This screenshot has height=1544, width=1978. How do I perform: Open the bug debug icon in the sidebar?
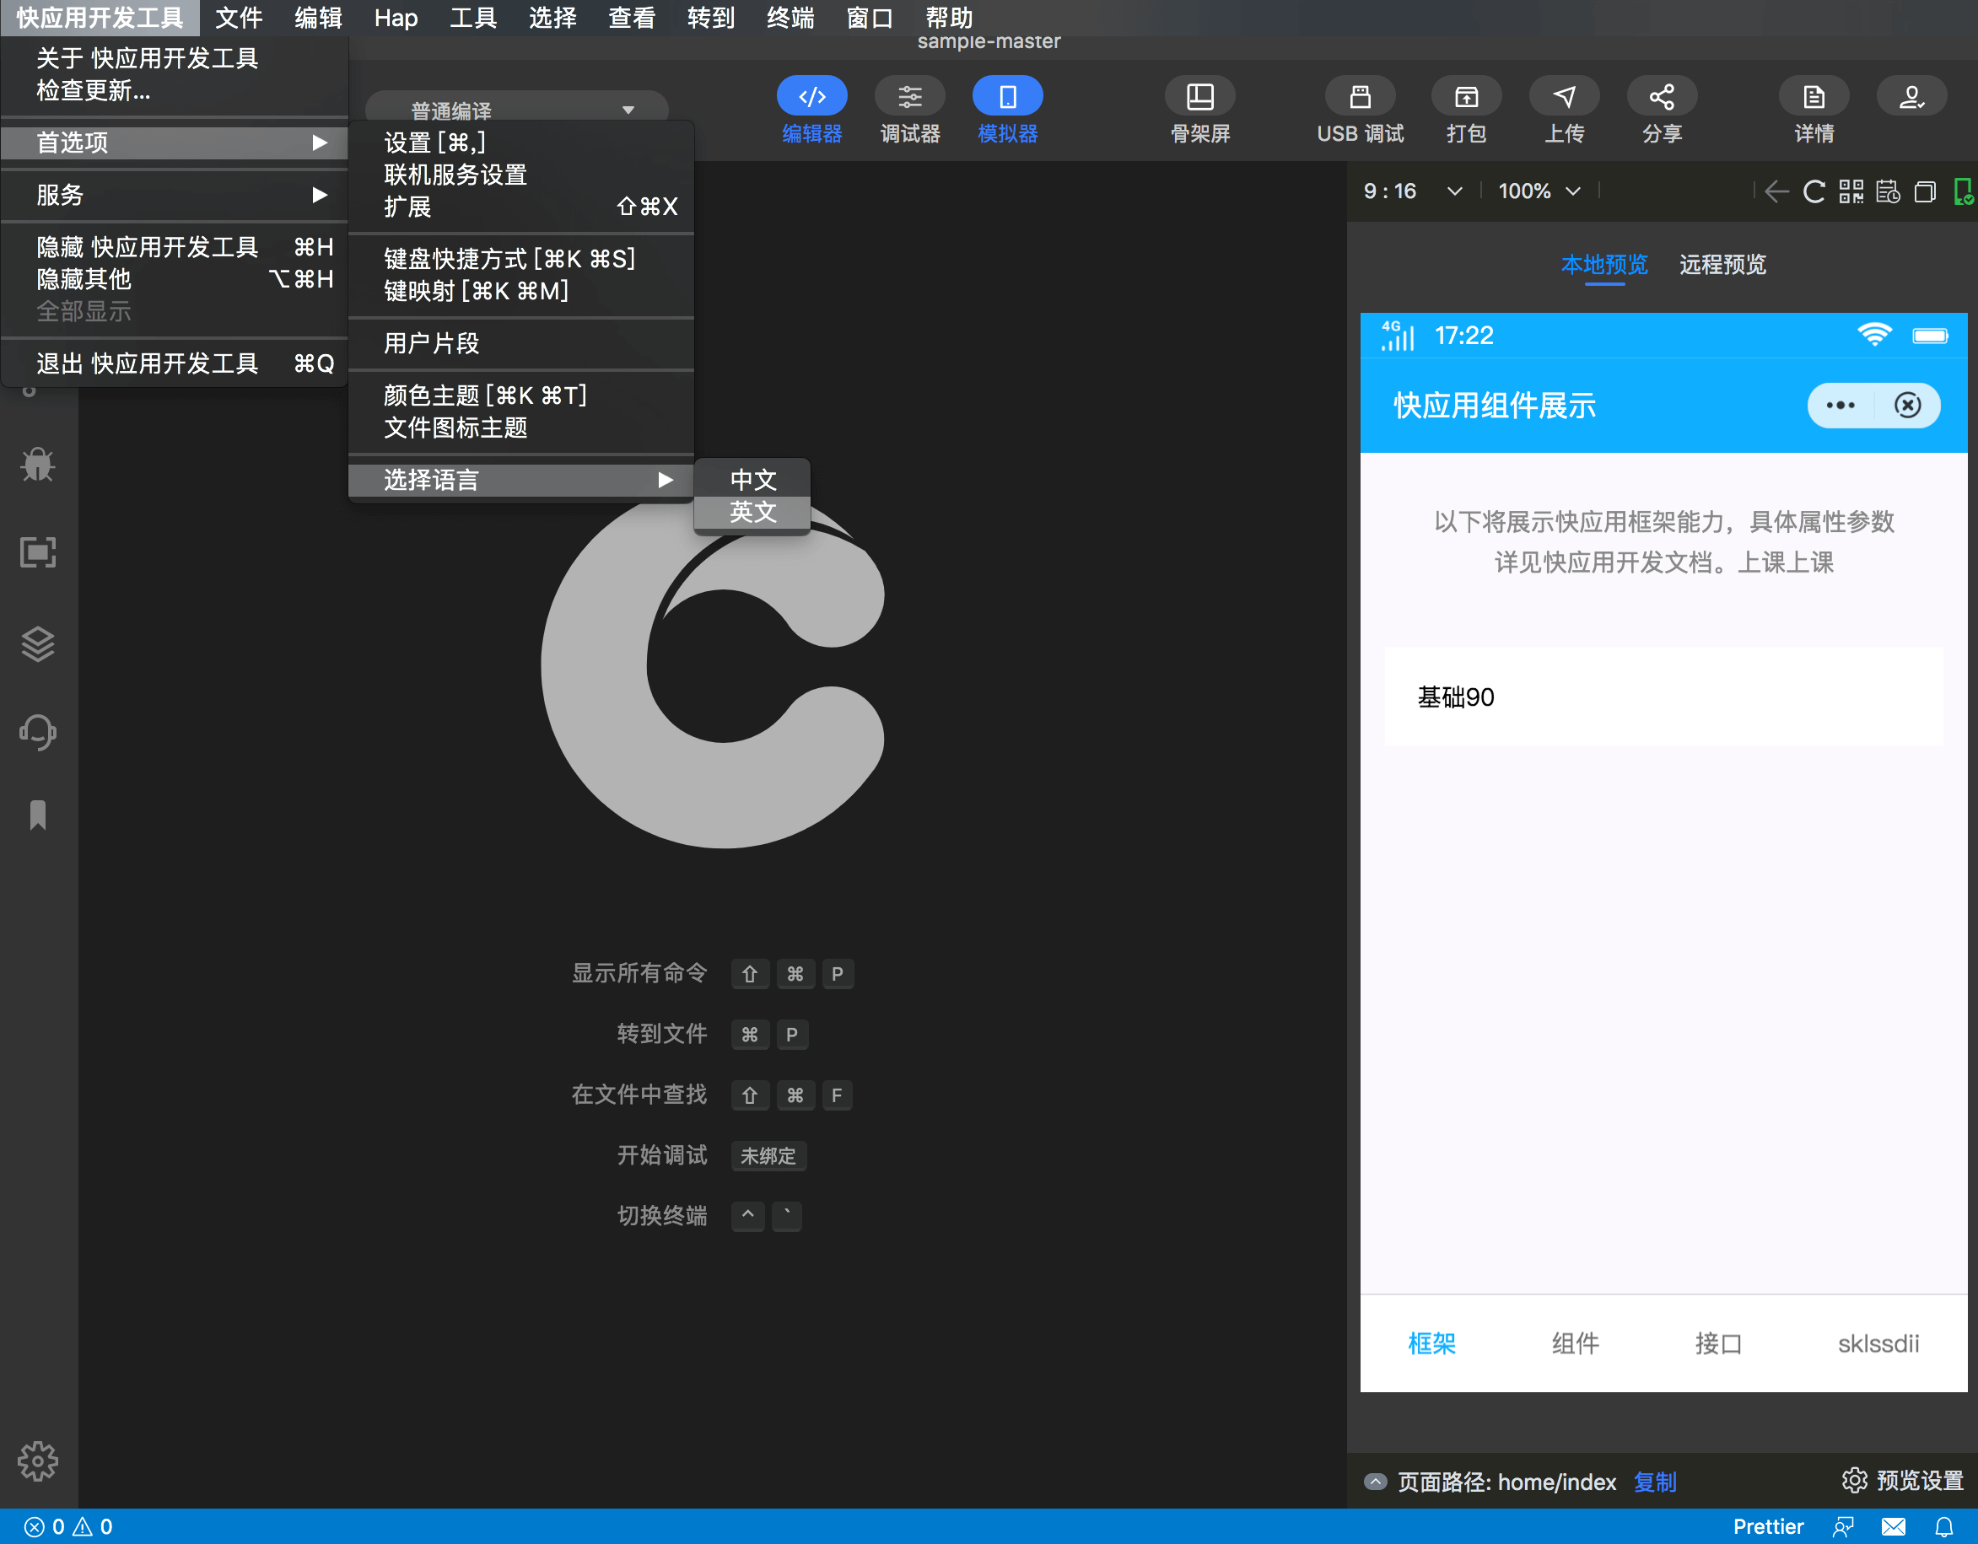pos(37,465)
